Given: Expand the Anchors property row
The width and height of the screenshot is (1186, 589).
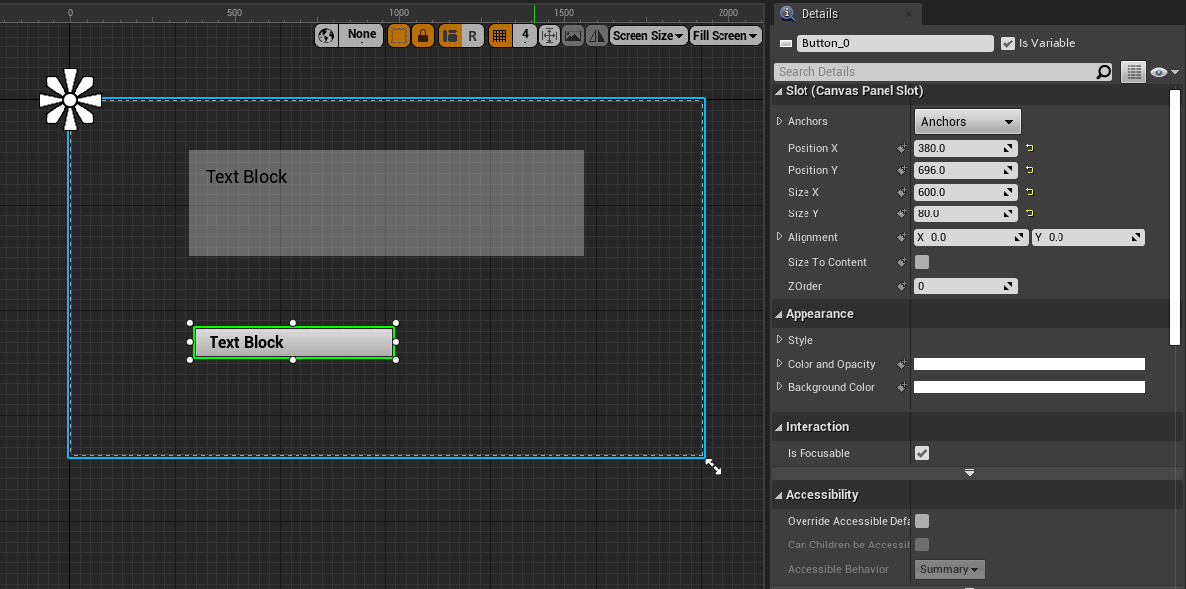Looking at the screenshot, I should click(779, 121).
